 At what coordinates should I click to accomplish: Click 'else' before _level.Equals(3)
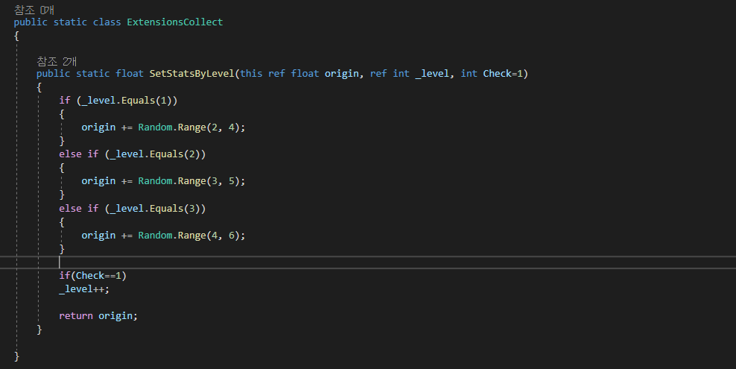click(x=70, y=209)
